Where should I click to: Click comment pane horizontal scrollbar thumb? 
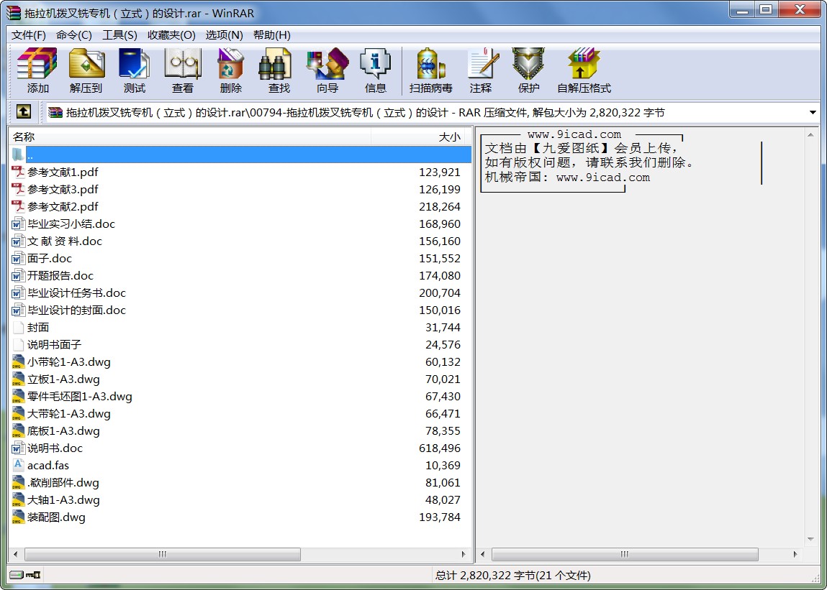[625, 554]
